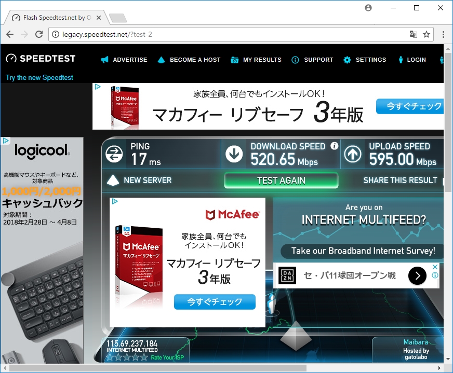Image resolution: width=453 pixels, height=373 pixels.
Task: Open a new tab button
Action: tap(118, 18)
